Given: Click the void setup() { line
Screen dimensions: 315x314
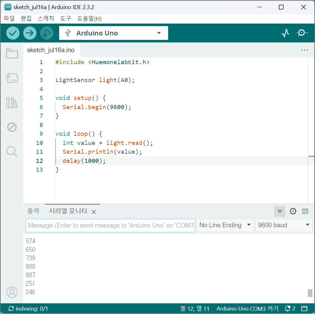Looking at the screenshot, I should pos(80,98).
